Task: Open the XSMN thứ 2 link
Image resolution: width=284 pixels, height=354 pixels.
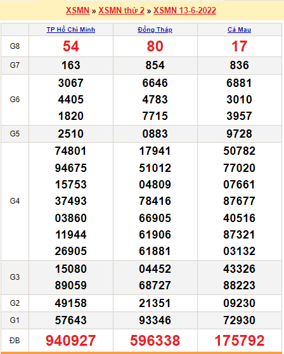Action: (x=121, y=10)
